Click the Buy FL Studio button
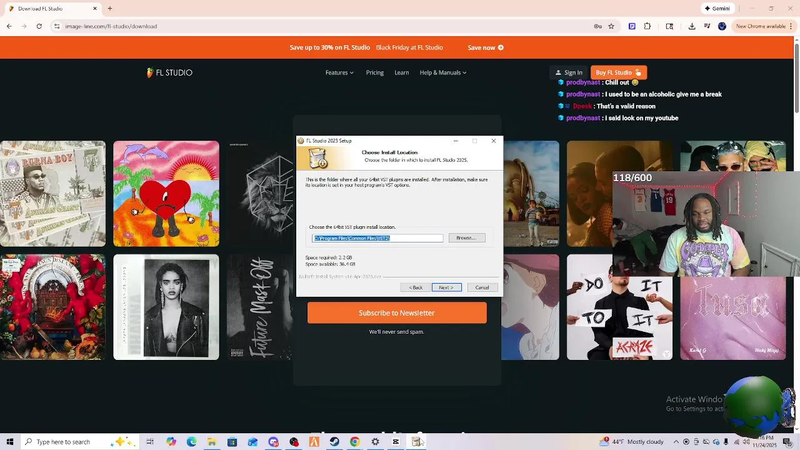This screenshot has height=450, width=800. (618, 72)
